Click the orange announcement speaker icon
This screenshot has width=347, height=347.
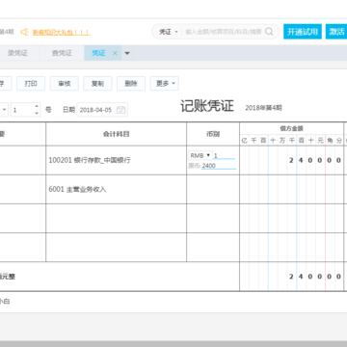pyautogui.click(x=24, y=32)
